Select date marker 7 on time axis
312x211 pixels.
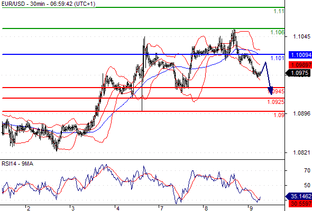(161, 208)
